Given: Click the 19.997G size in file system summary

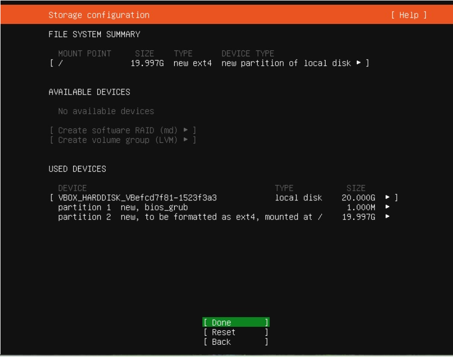Looking at the screenshot, I should (x=147, y=63).
